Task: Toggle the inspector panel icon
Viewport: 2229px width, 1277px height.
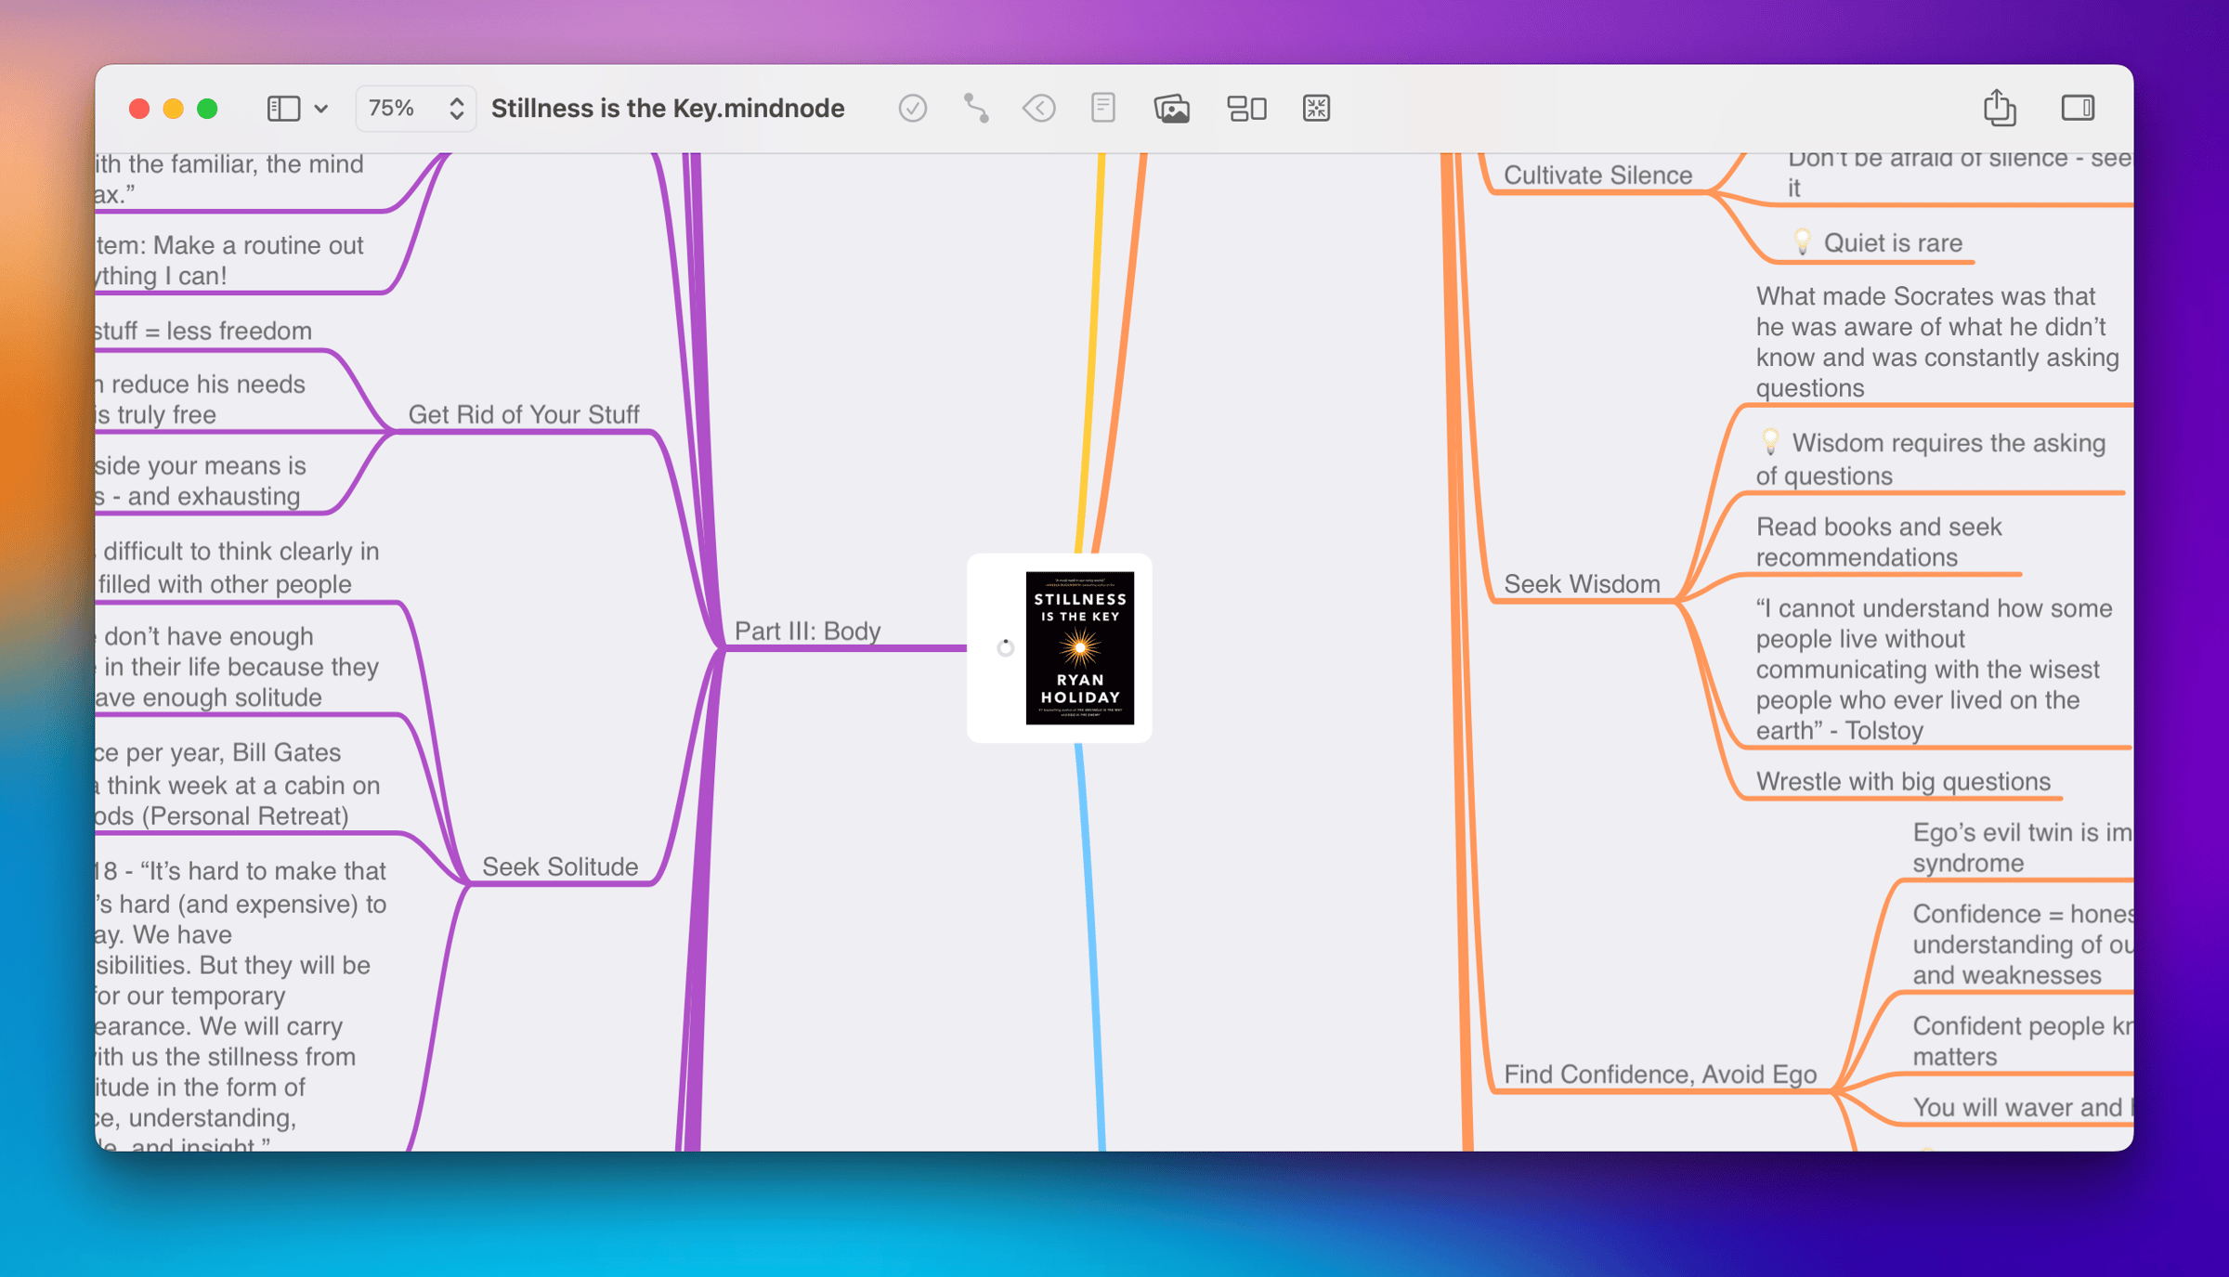Action: [x=2078, y=108]
